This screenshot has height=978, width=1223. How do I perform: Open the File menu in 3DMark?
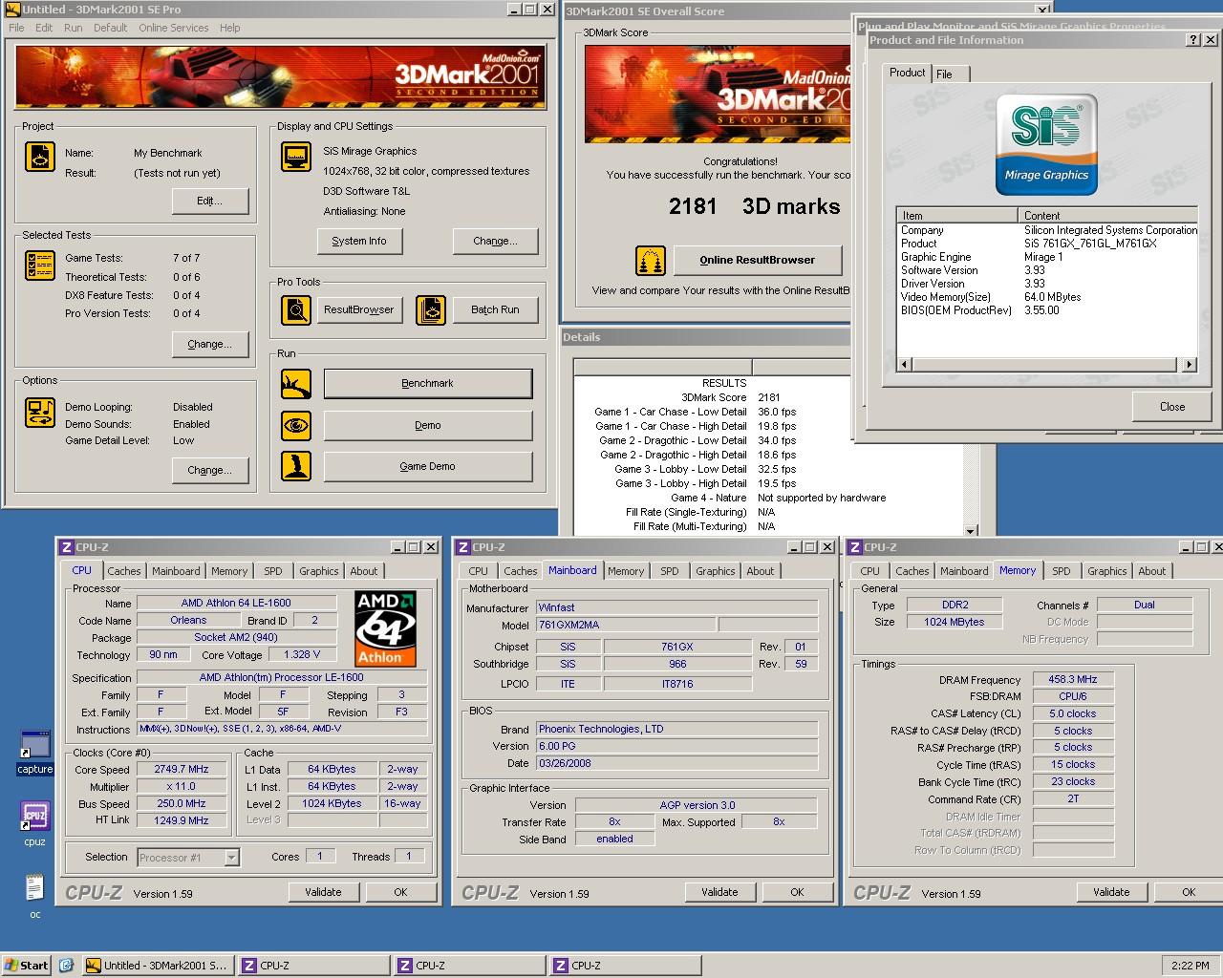16,28
